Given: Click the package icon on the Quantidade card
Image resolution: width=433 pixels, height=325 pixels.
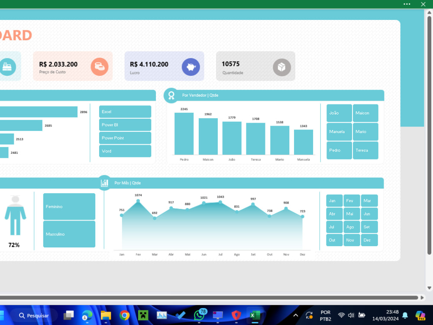Looking at the screenshot, I should (282, 66).
